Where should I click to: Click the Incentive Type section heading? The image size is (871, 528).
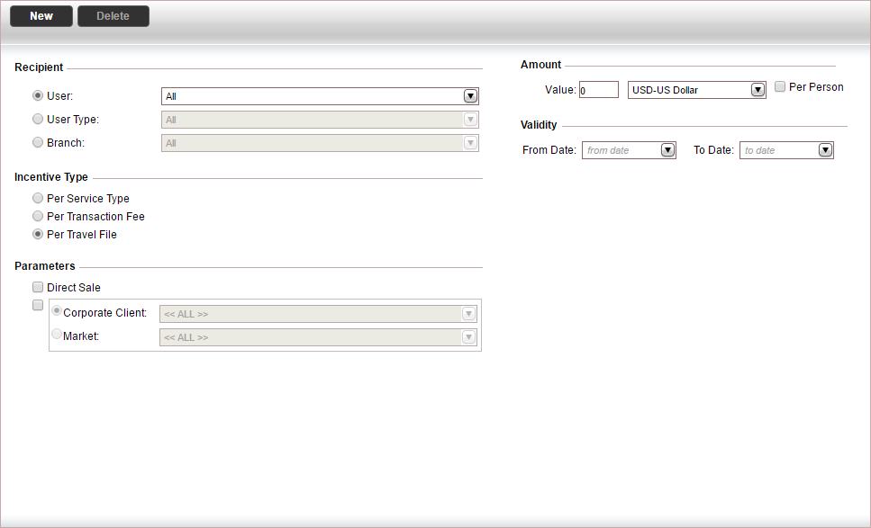tap(51, 177)
